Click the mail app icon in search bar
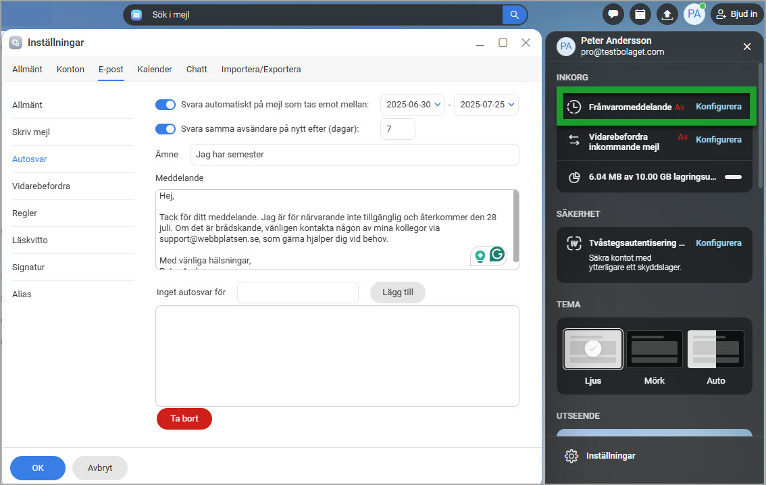This screenshot has width=766, height=485. coord(136,15)
